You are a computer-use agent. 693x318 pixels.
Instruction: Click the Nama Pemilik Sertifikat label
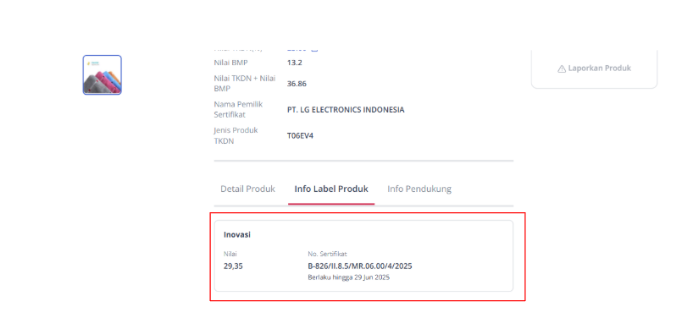tap(239, 109)
